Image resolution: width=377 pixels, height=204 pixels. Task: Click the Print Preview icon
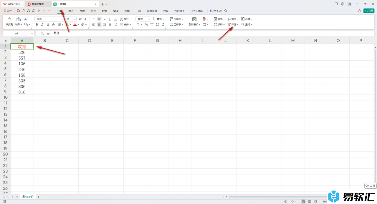(x=34, y=11)
